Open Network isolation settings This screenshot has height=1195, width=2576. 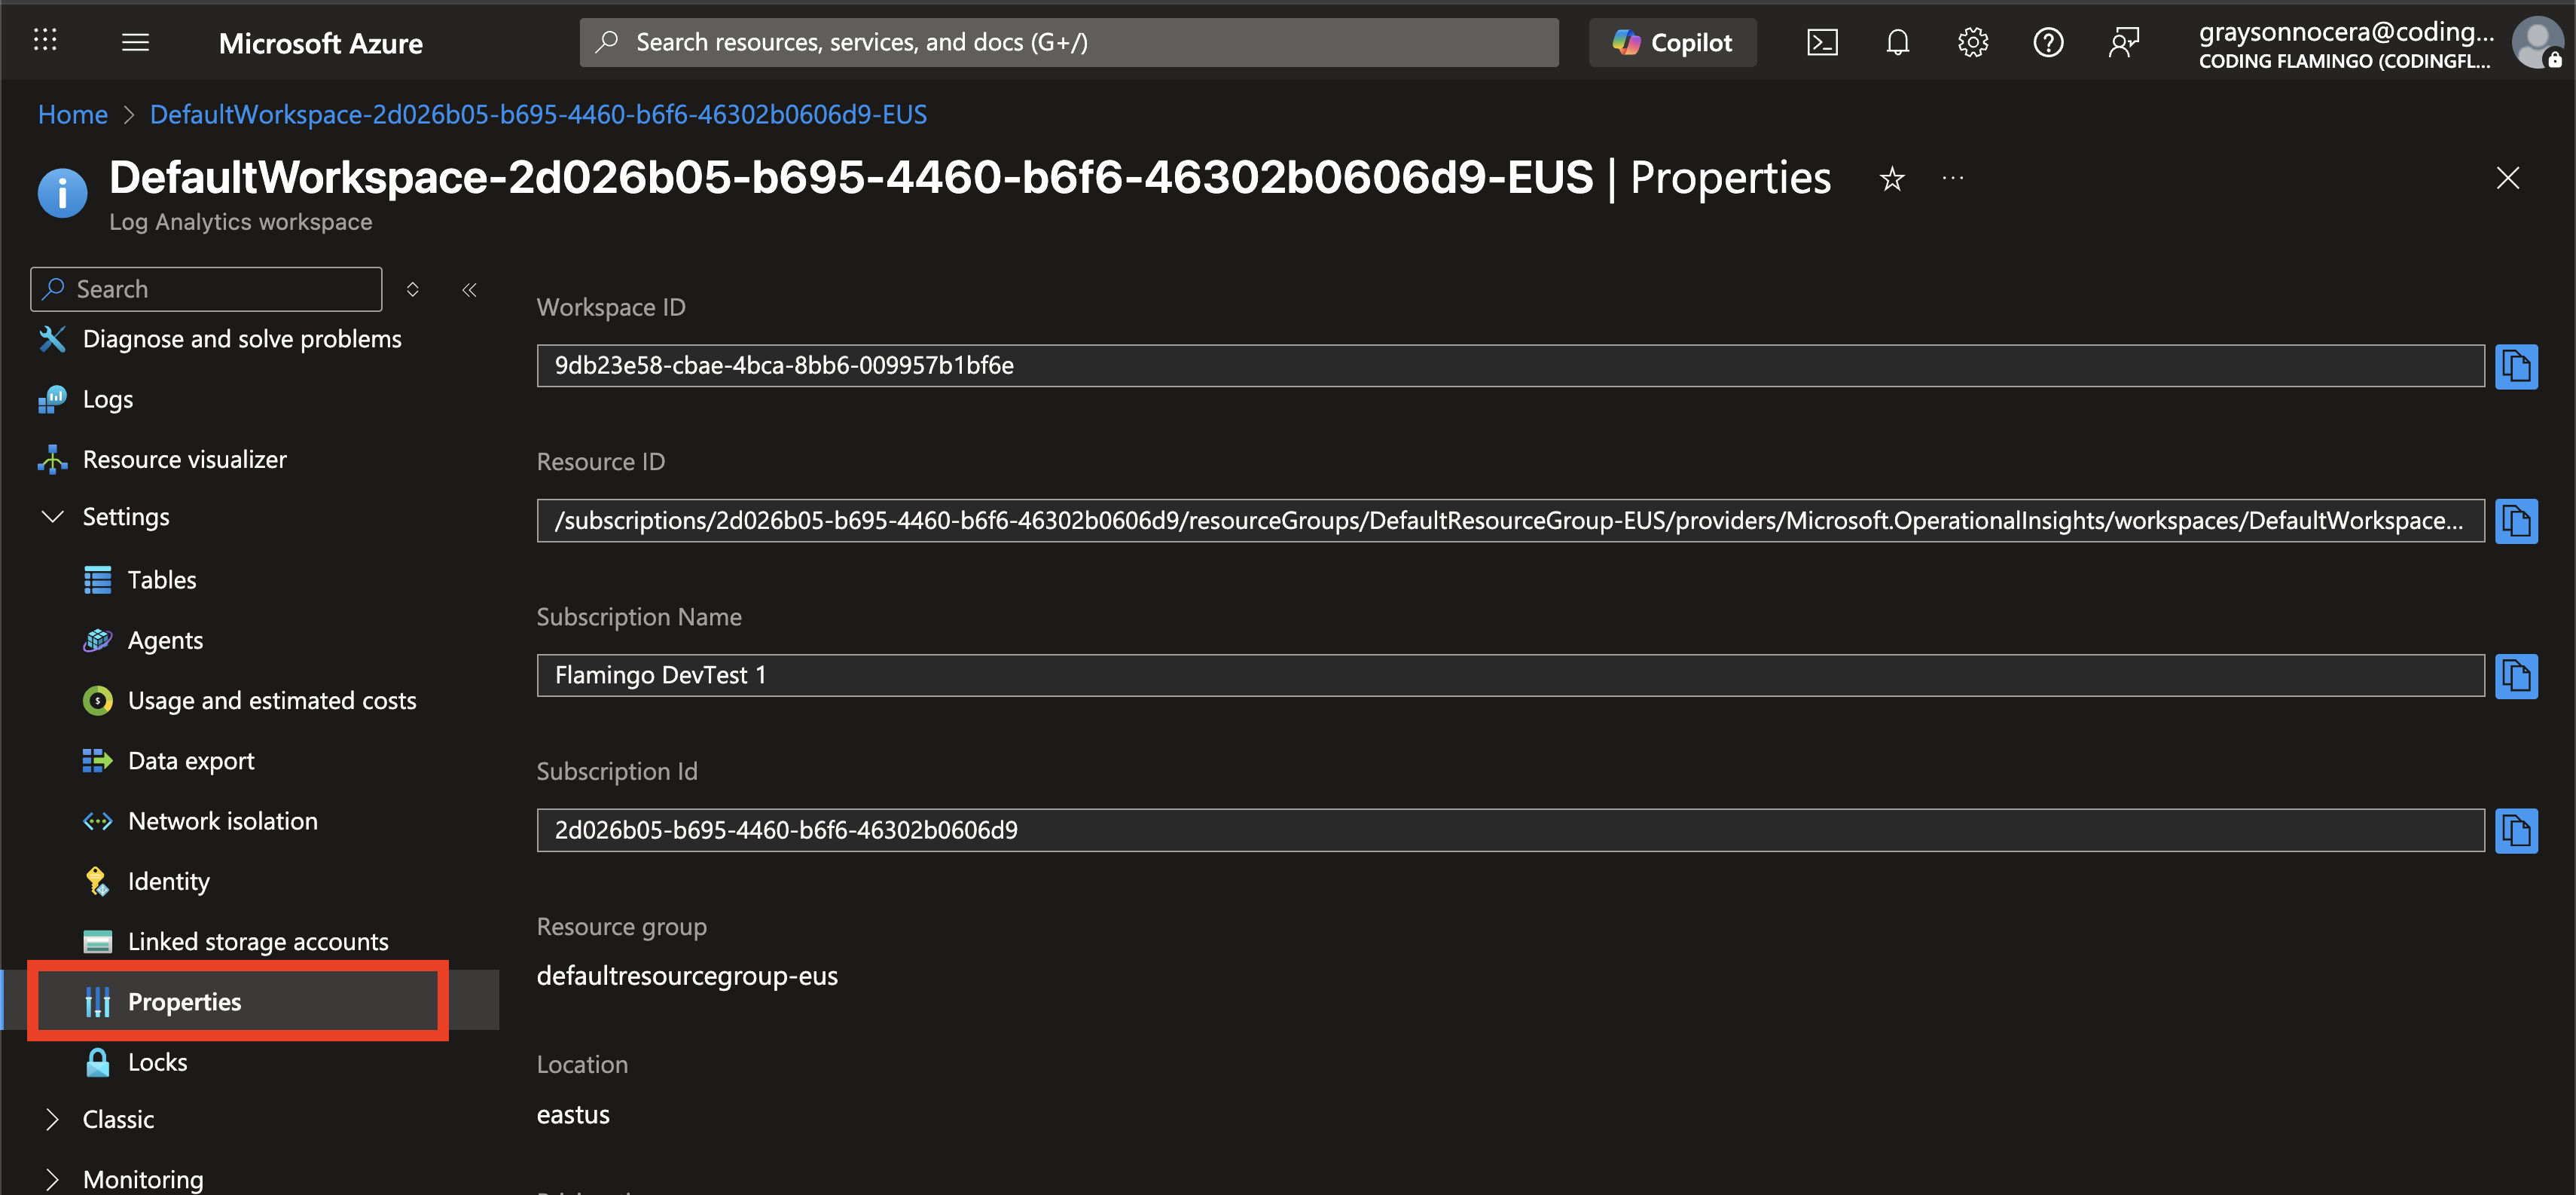[223, 820]
